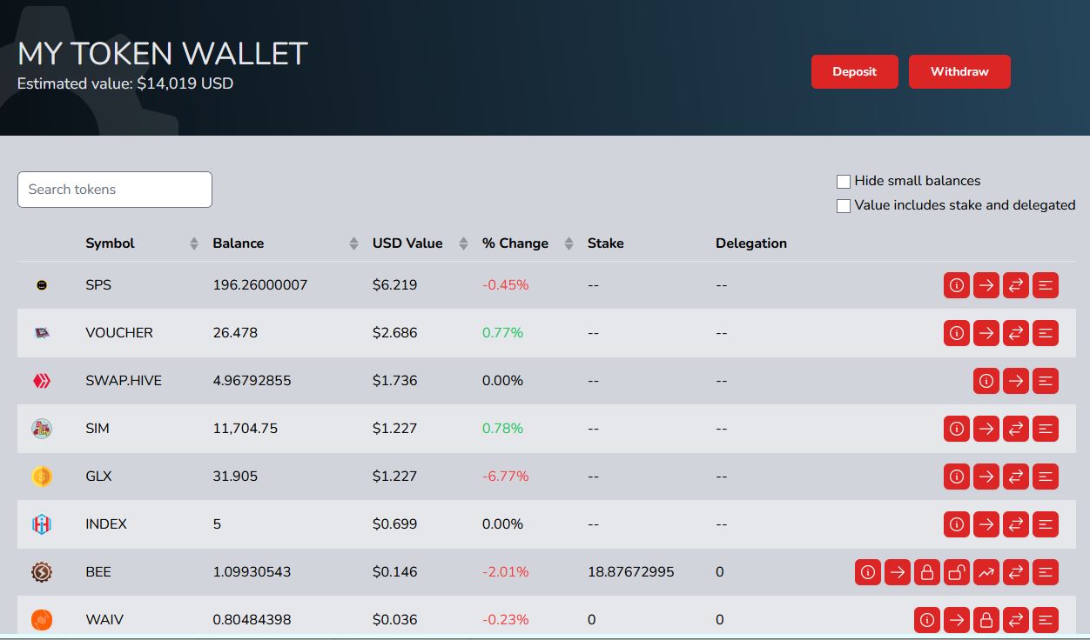The image size is (1090, 640).
Task: Select the VOUCHER symbol text
Action: 119,333
